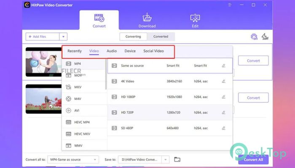Select the Device format tab
This screenshot has height=168, width=295.
pos(130,51)
